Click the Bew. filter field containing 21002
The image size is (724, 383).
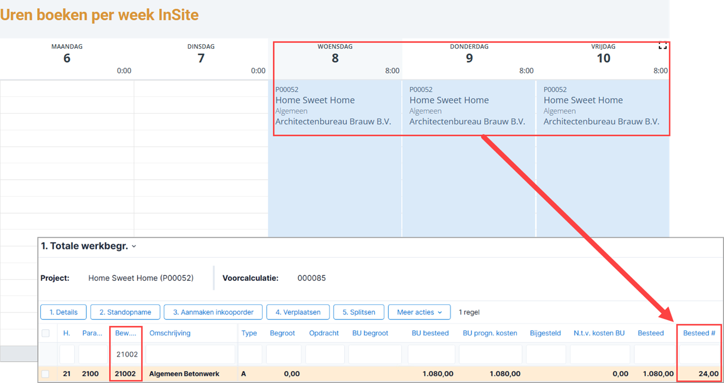tap(126, 354)
